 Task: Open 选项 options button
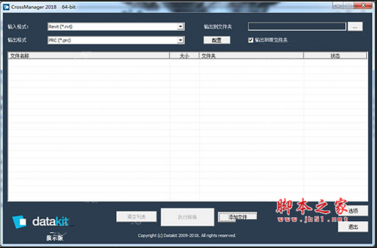(353, 211)
